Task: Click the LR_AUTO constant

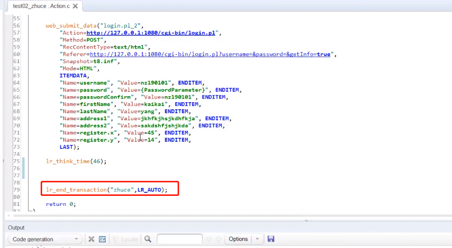Action: point(149,190)
